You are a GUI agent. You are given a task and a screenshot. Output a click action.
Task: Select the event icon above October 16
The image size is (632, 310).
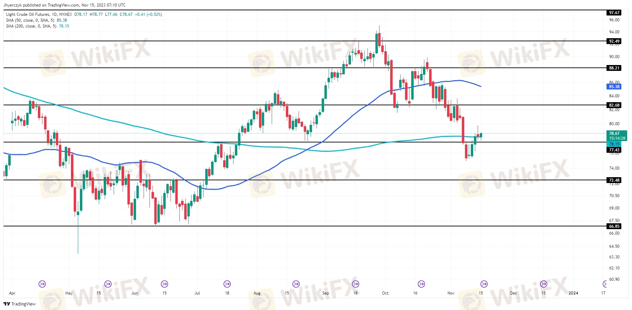coord(421,284)
